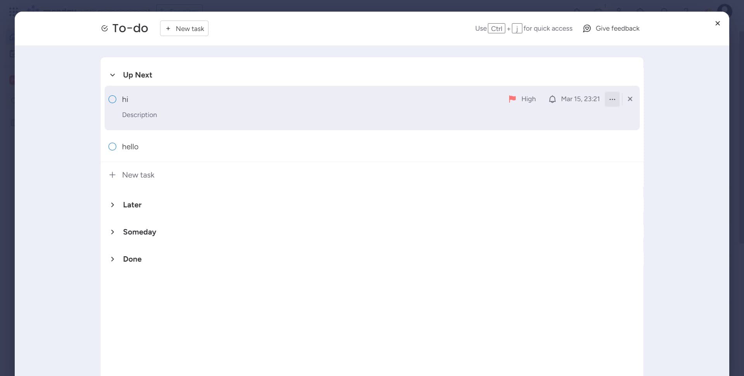Mark task "hi" as complete
The width and height of the screenshot is (744, 376).
coord(112,99)
